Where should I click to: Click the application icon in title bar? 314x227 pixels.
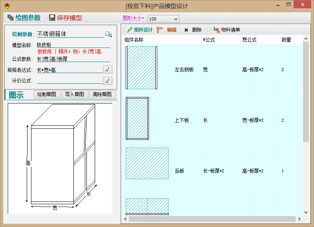click(x=7, y=6)
